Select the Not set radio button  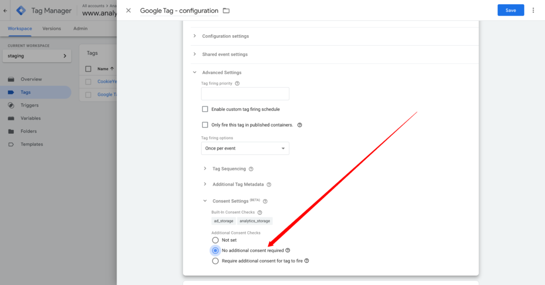pyautogui.click(x=215, y=240)
